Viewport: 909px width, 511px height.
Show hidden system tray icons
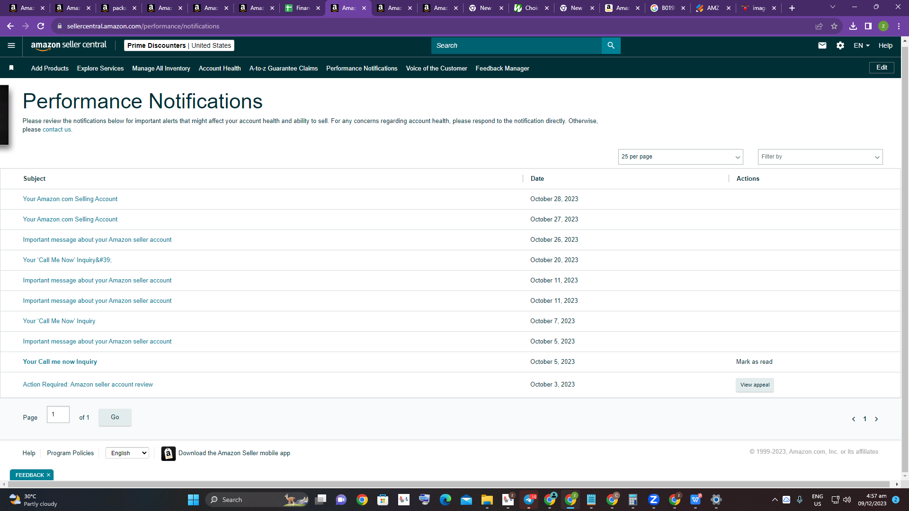point(775,500)
